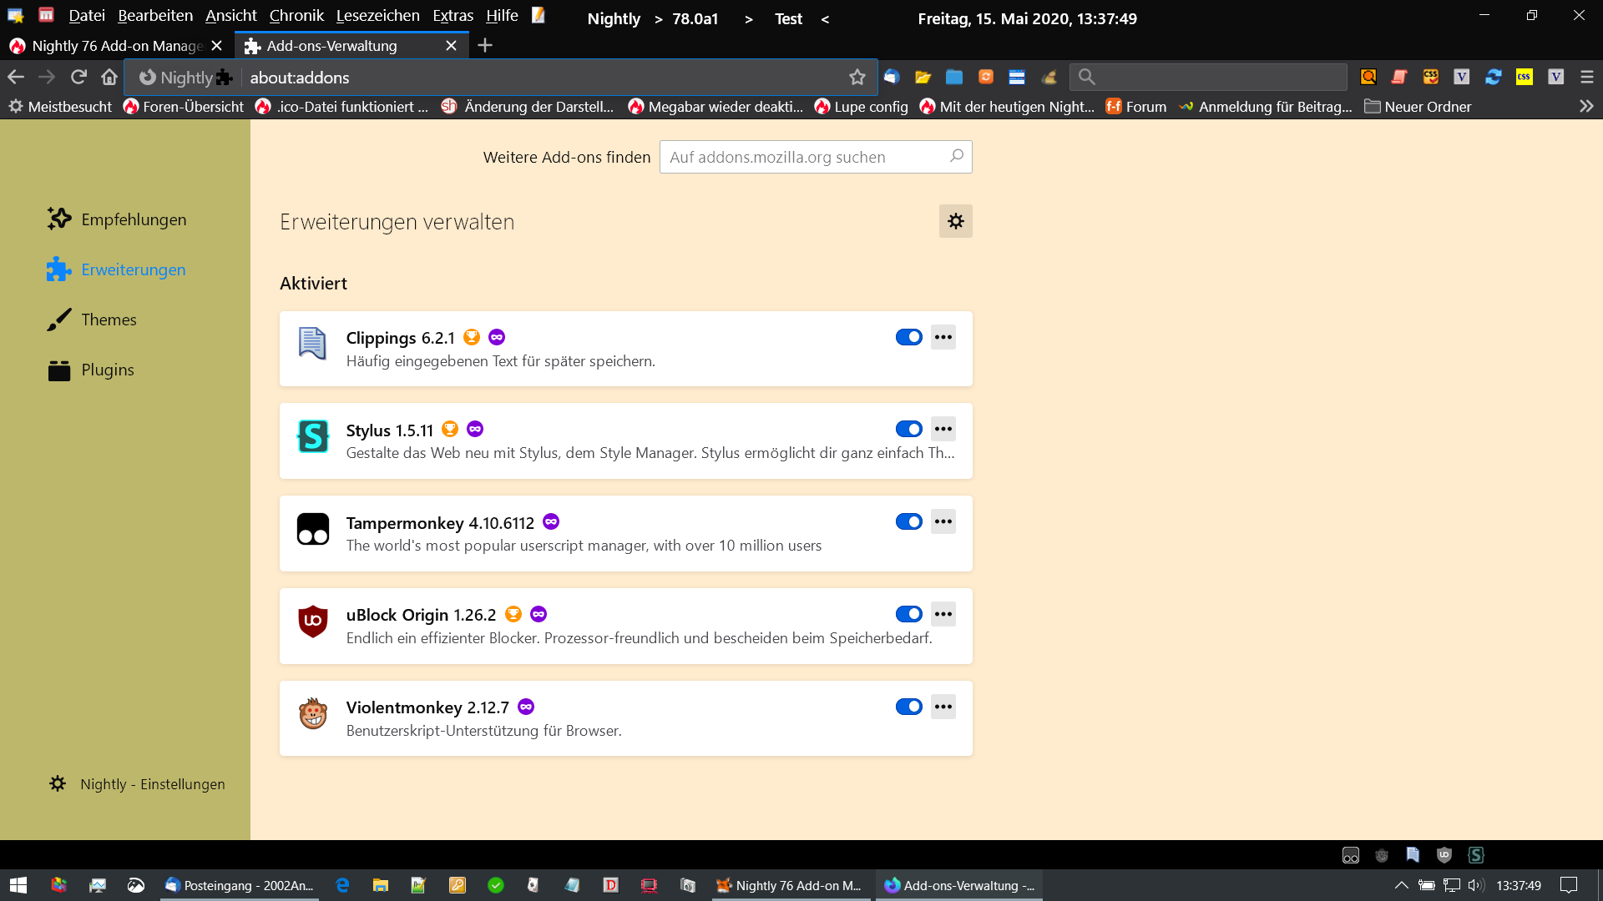Image resolution: width=1603 pixels, height=901 pixels.
Task: Click the reload page icon
Action: (78, 77)
